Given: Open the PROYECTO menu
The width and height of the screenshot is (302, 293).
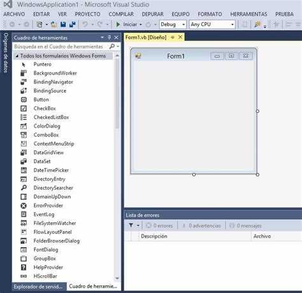Looking at the screenshot, I should 87,14.
